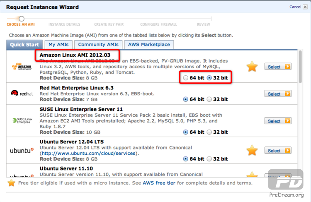
Task: Click the Amazon Web Services logo
Action: click(x=22, y=67)
